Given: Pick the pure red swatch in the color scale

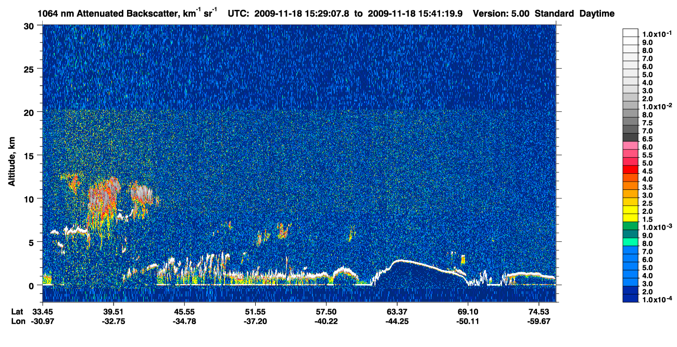Looking at the screenshot, I should point(631,170).
